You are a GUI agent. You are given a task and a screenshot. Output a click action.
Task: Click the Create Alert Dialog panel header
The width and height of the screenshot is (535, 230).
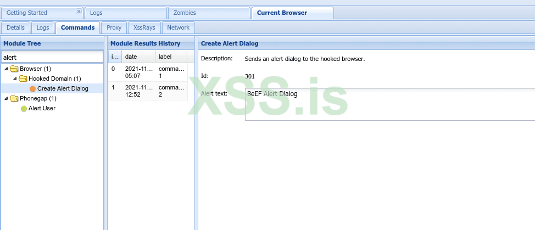point(366,43)
